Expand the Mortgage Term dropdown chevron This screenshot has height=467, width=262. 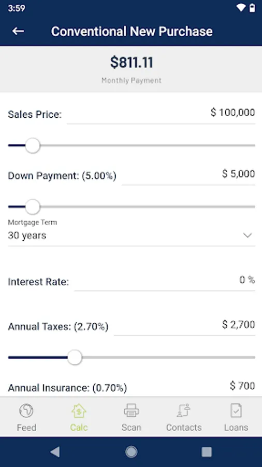[248, 235]
